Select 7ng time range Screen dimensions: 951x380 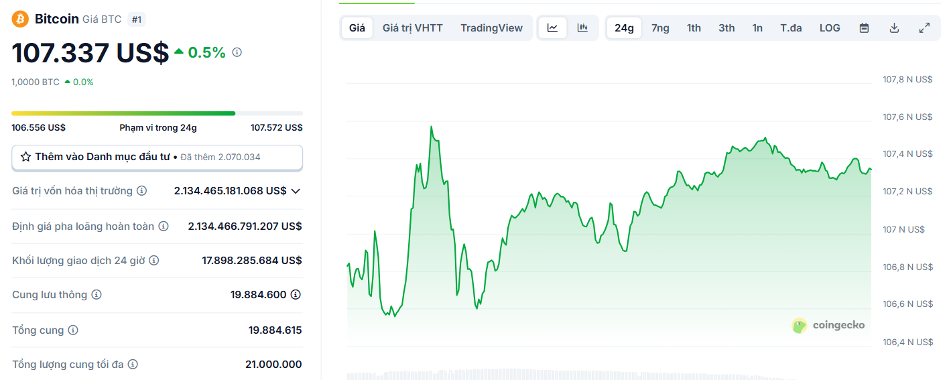point(660,28)
